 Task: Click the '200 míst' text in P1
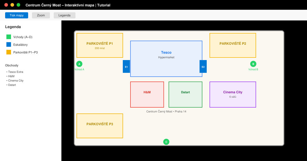point(100,48)
